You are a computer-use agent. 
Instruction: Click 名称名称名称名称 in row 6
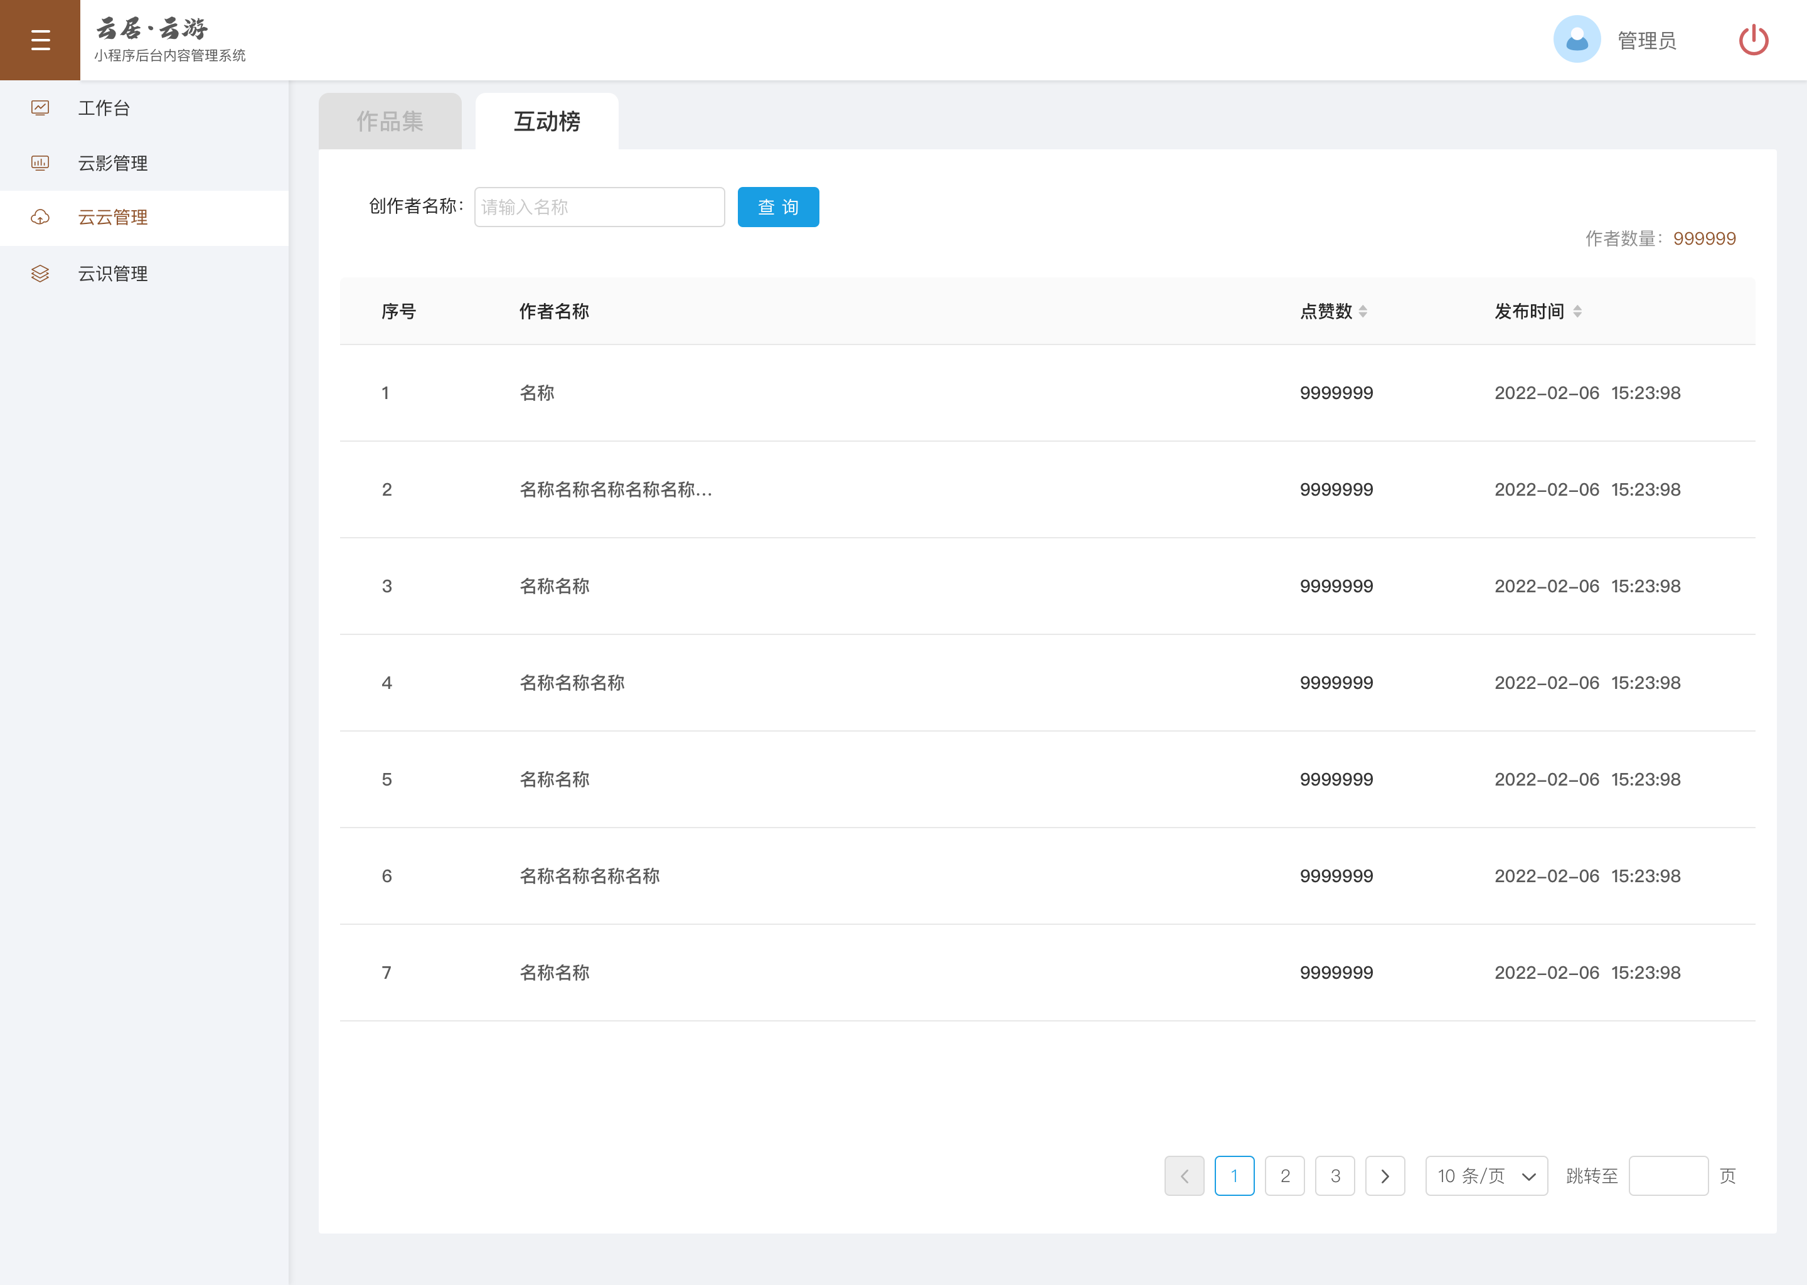click(589, 876)
